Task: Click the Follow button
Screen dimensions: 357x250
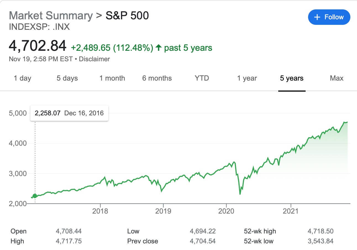Action: tap(329, 17)
